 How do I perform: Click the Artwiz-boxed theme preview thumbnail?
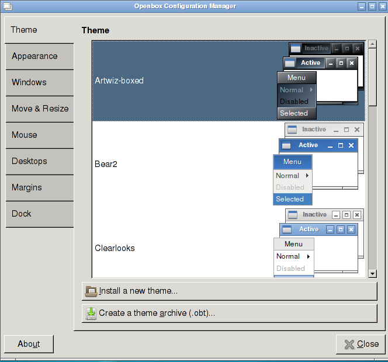(321, 81)
